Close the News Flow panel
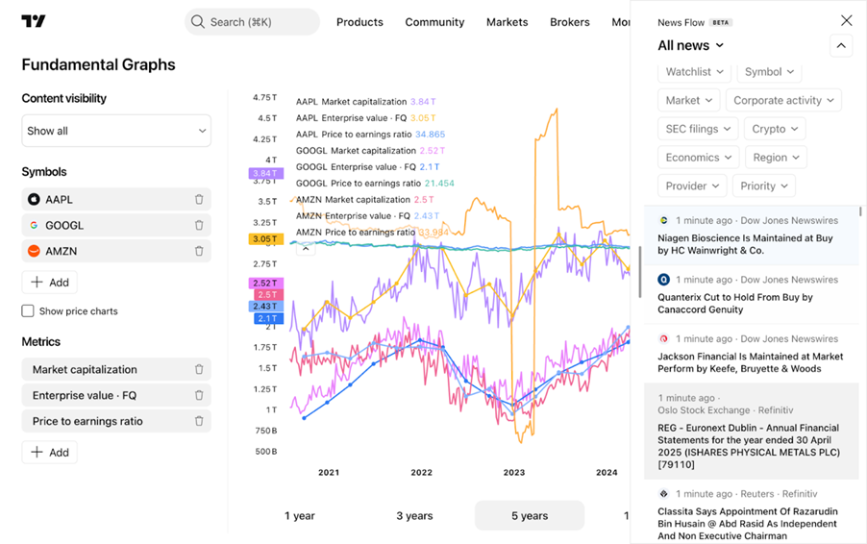This screenshot has height=544, width=867. coord(847,20)
